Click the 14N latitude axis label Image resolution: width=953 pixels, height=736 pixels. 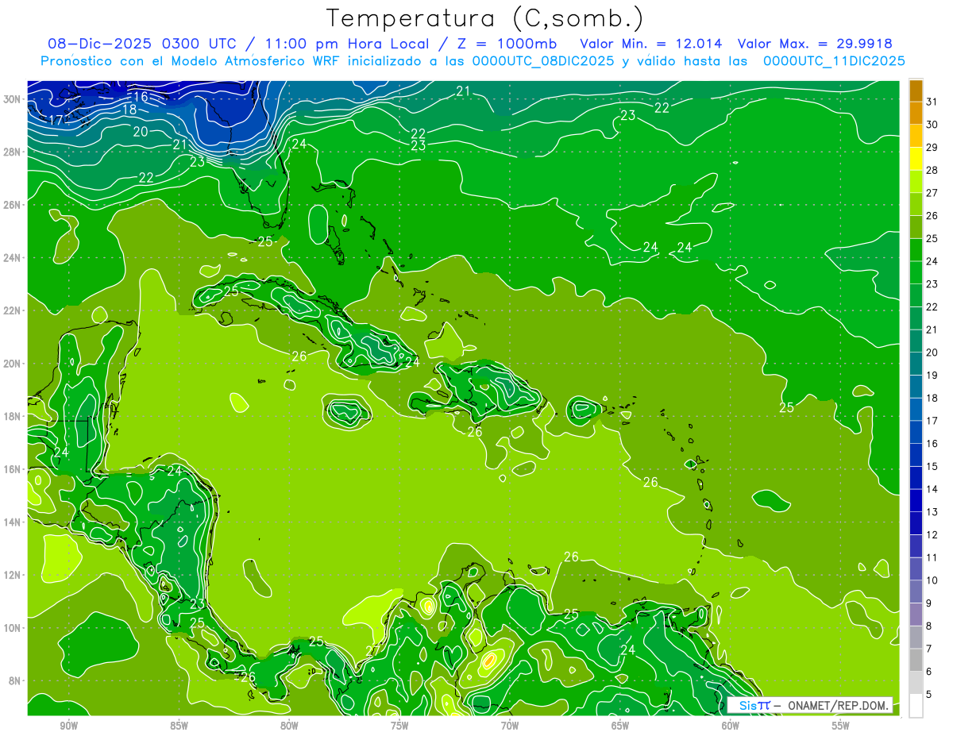12,522
